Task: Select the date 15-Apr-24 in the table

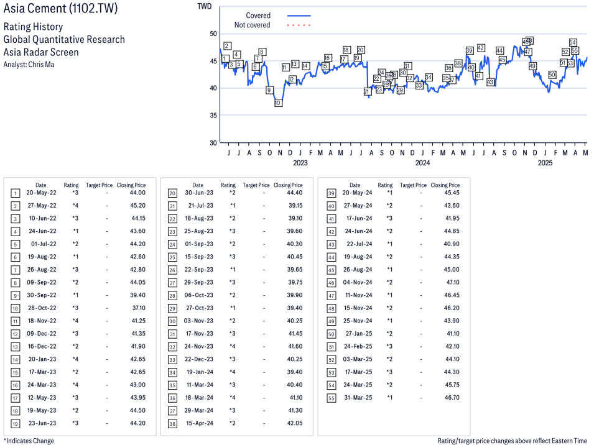Action: pos(200,423)
